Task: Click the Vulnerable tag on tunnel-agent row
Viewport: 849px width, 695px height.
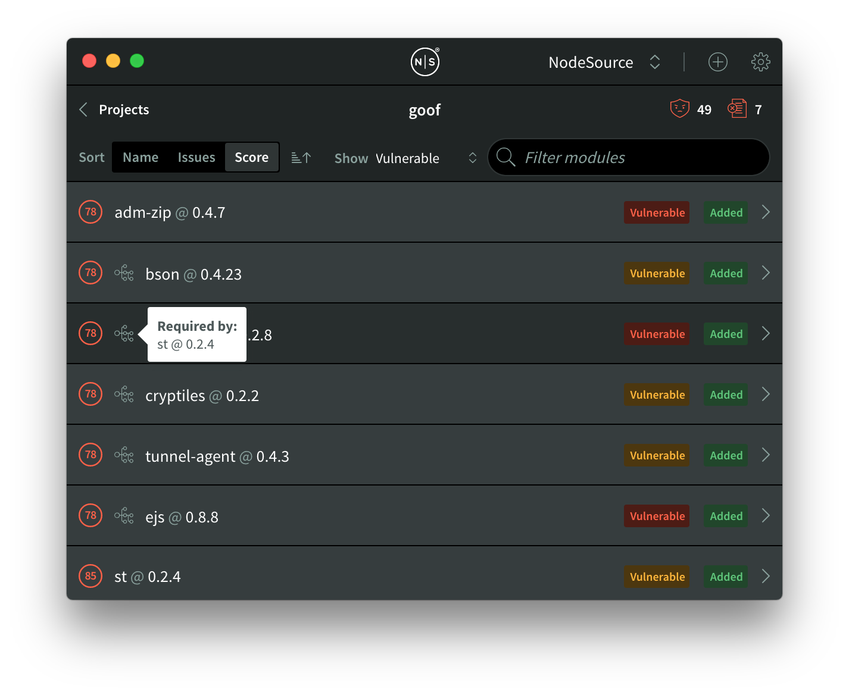Action: pyautogui.click(x=657, y=455)
